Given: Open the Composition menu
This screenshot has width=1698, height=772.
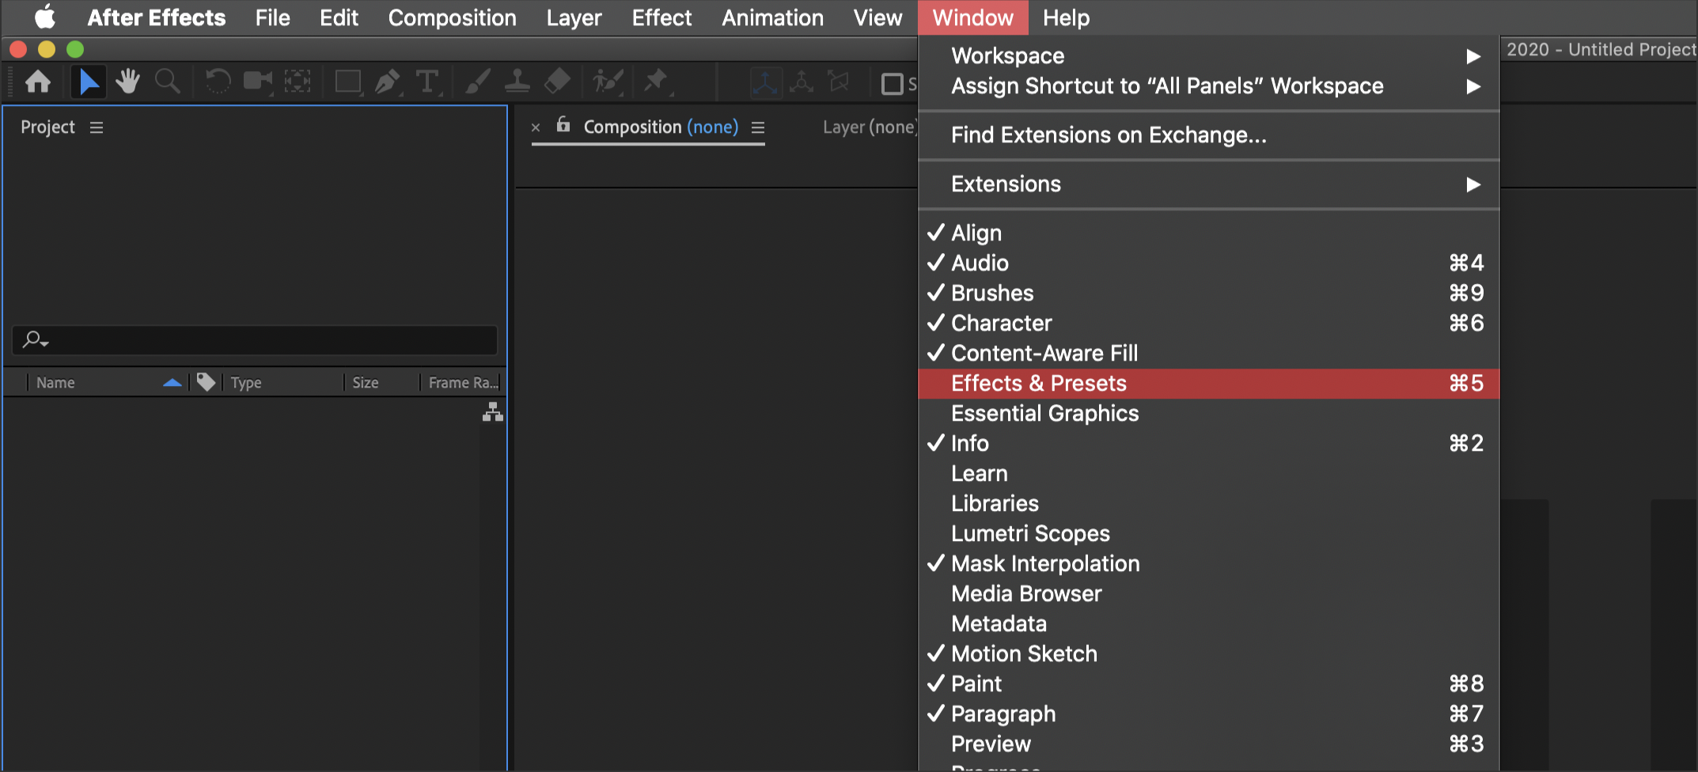Looking at the screenshot, I should point(452,17).
